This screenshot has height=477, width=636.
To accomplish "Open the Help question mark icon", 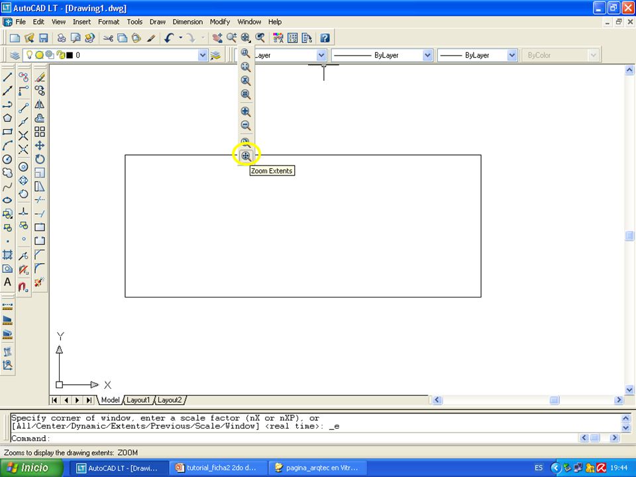I will pyautogui.click(x=325, y=38).
